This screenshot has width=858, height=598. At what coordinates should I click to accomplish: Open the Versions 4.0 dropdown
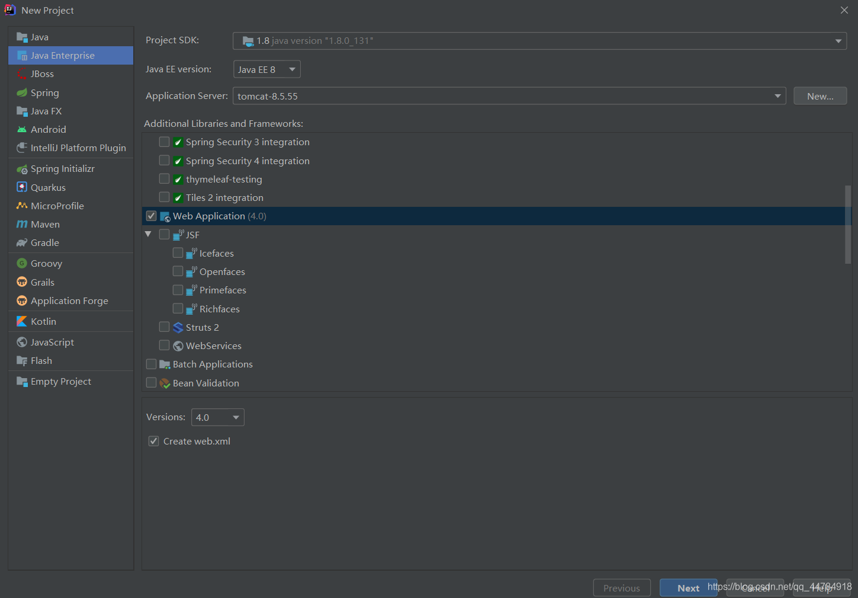point(218,417)
